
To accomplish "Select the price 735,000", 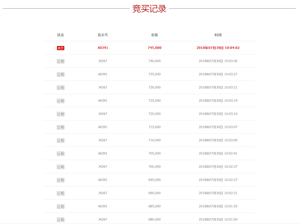I will 154,74.
